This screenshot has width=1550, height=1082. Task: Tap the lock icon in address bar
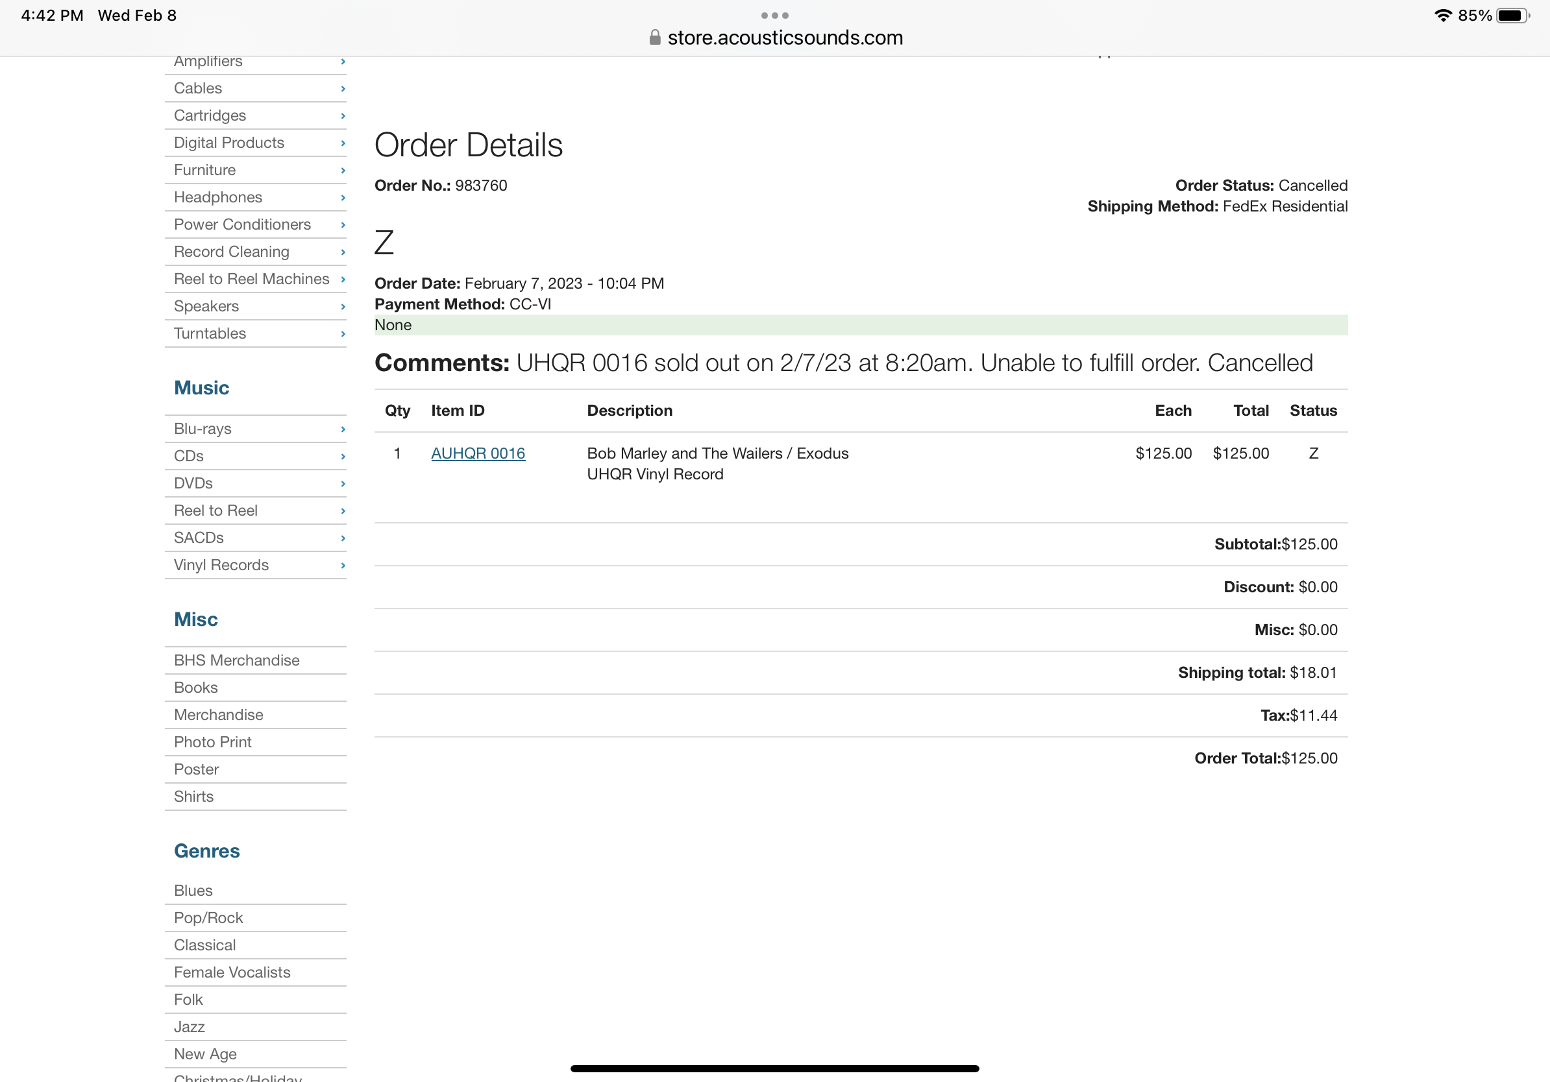click(654, 38)
